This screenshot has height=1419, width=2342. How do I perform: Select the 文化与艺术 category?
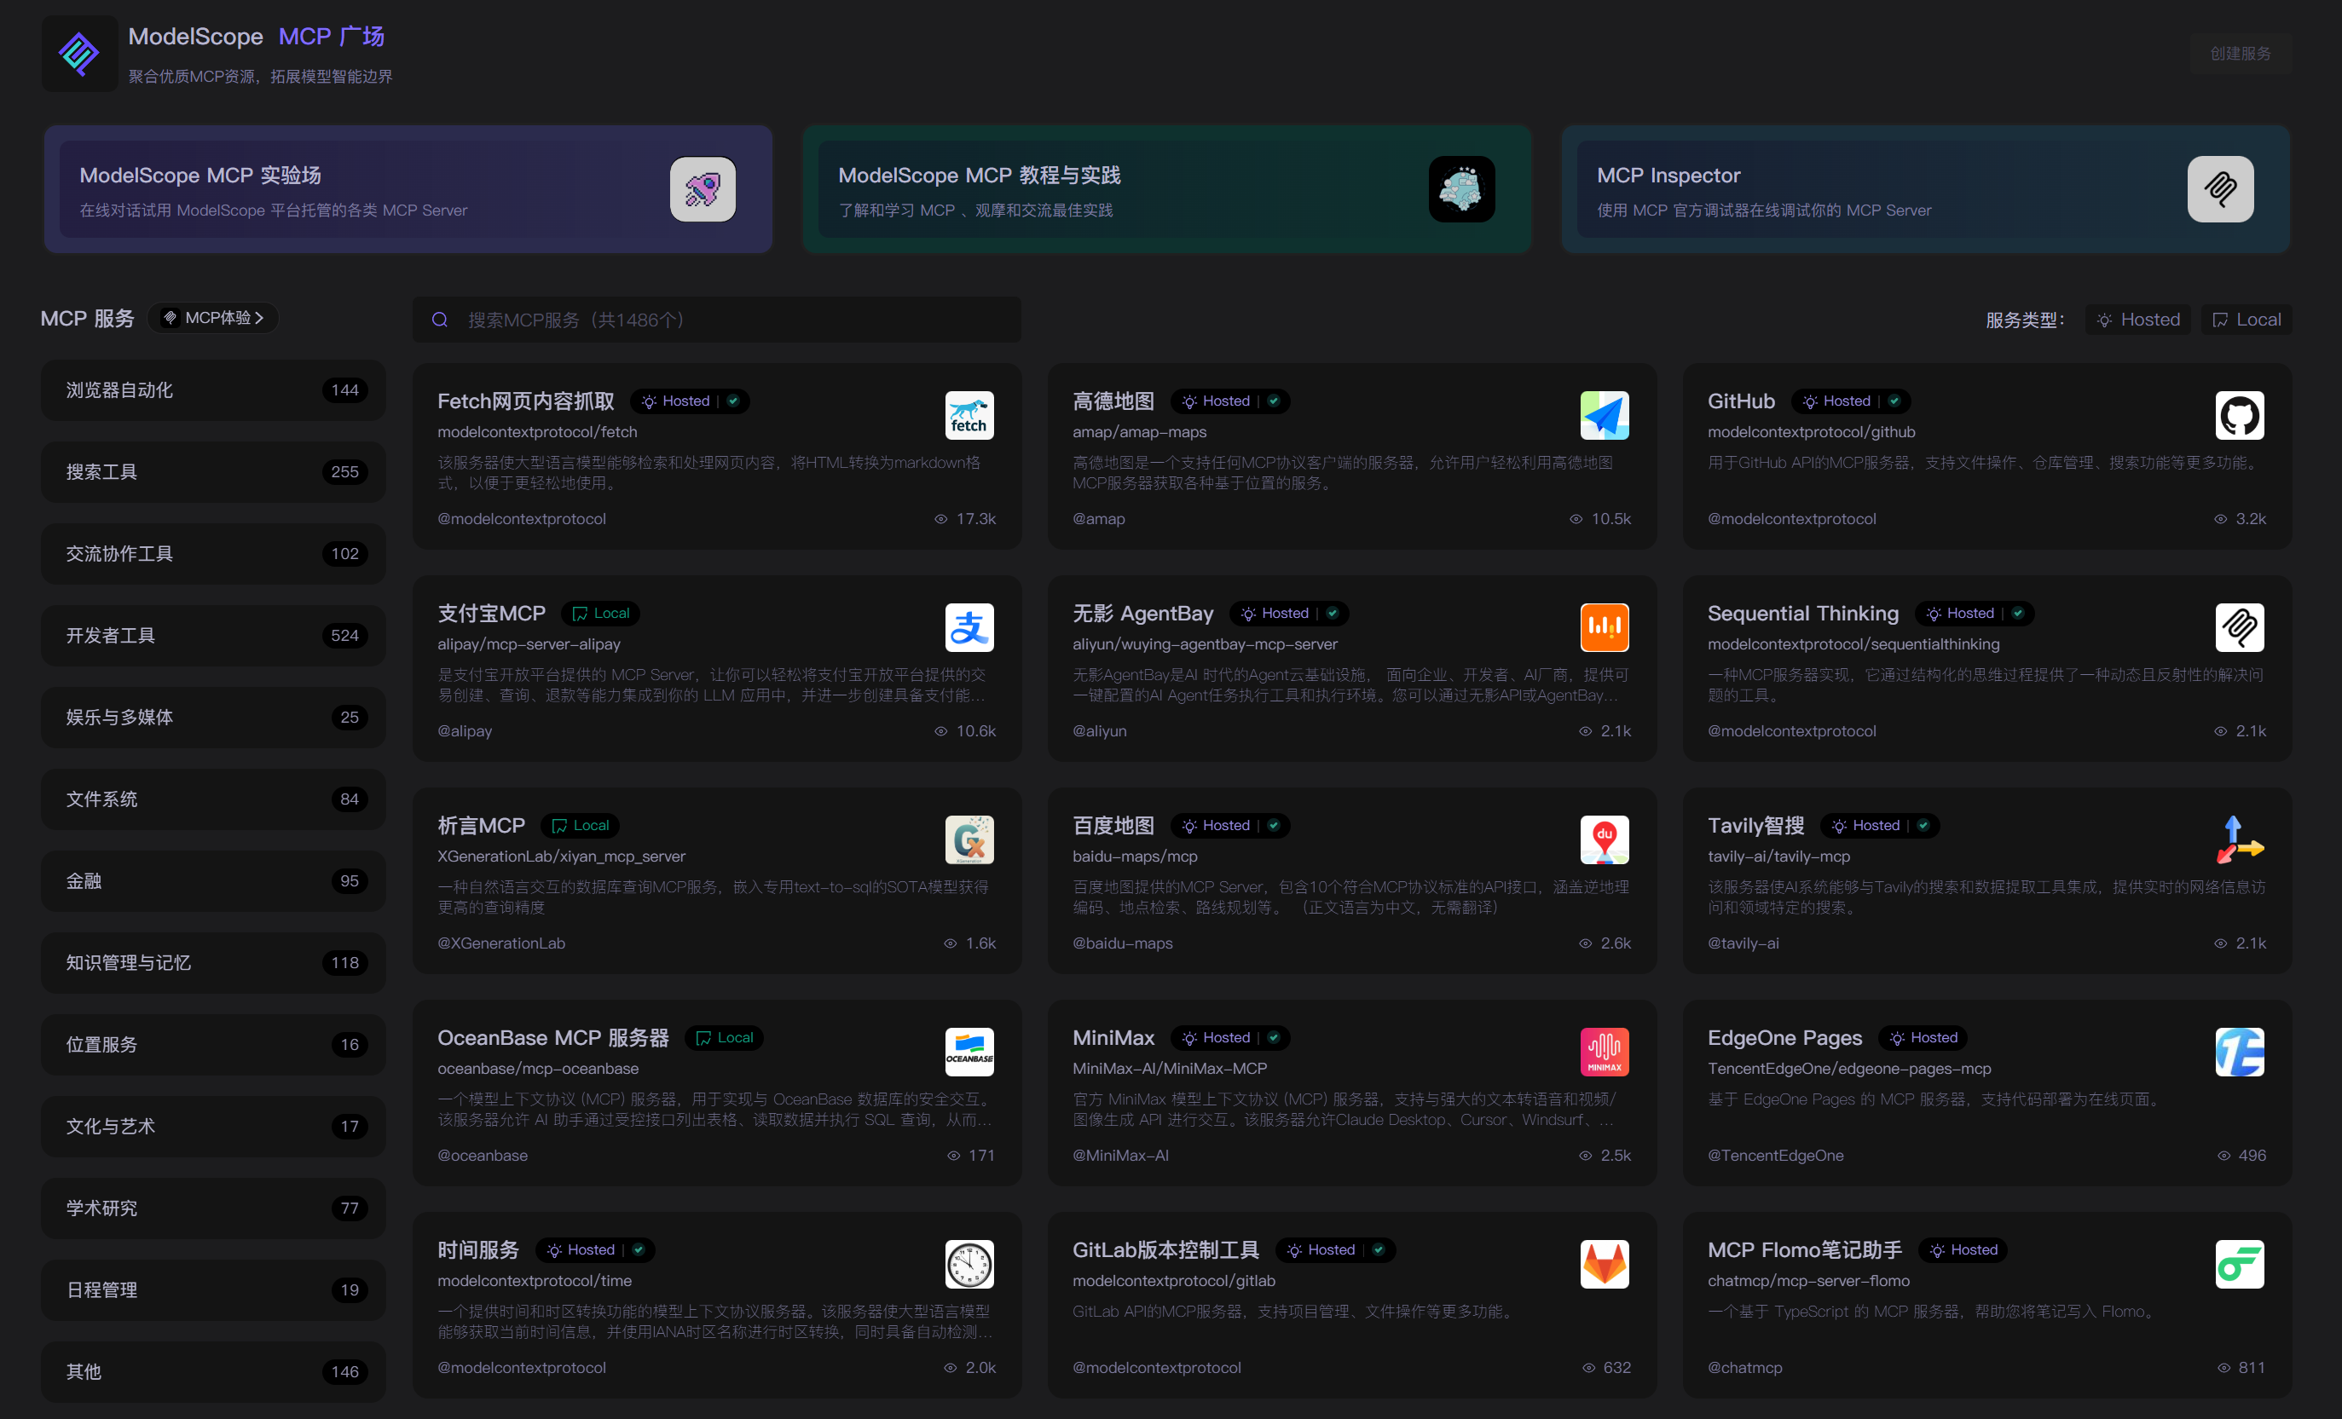(213, 1127)
